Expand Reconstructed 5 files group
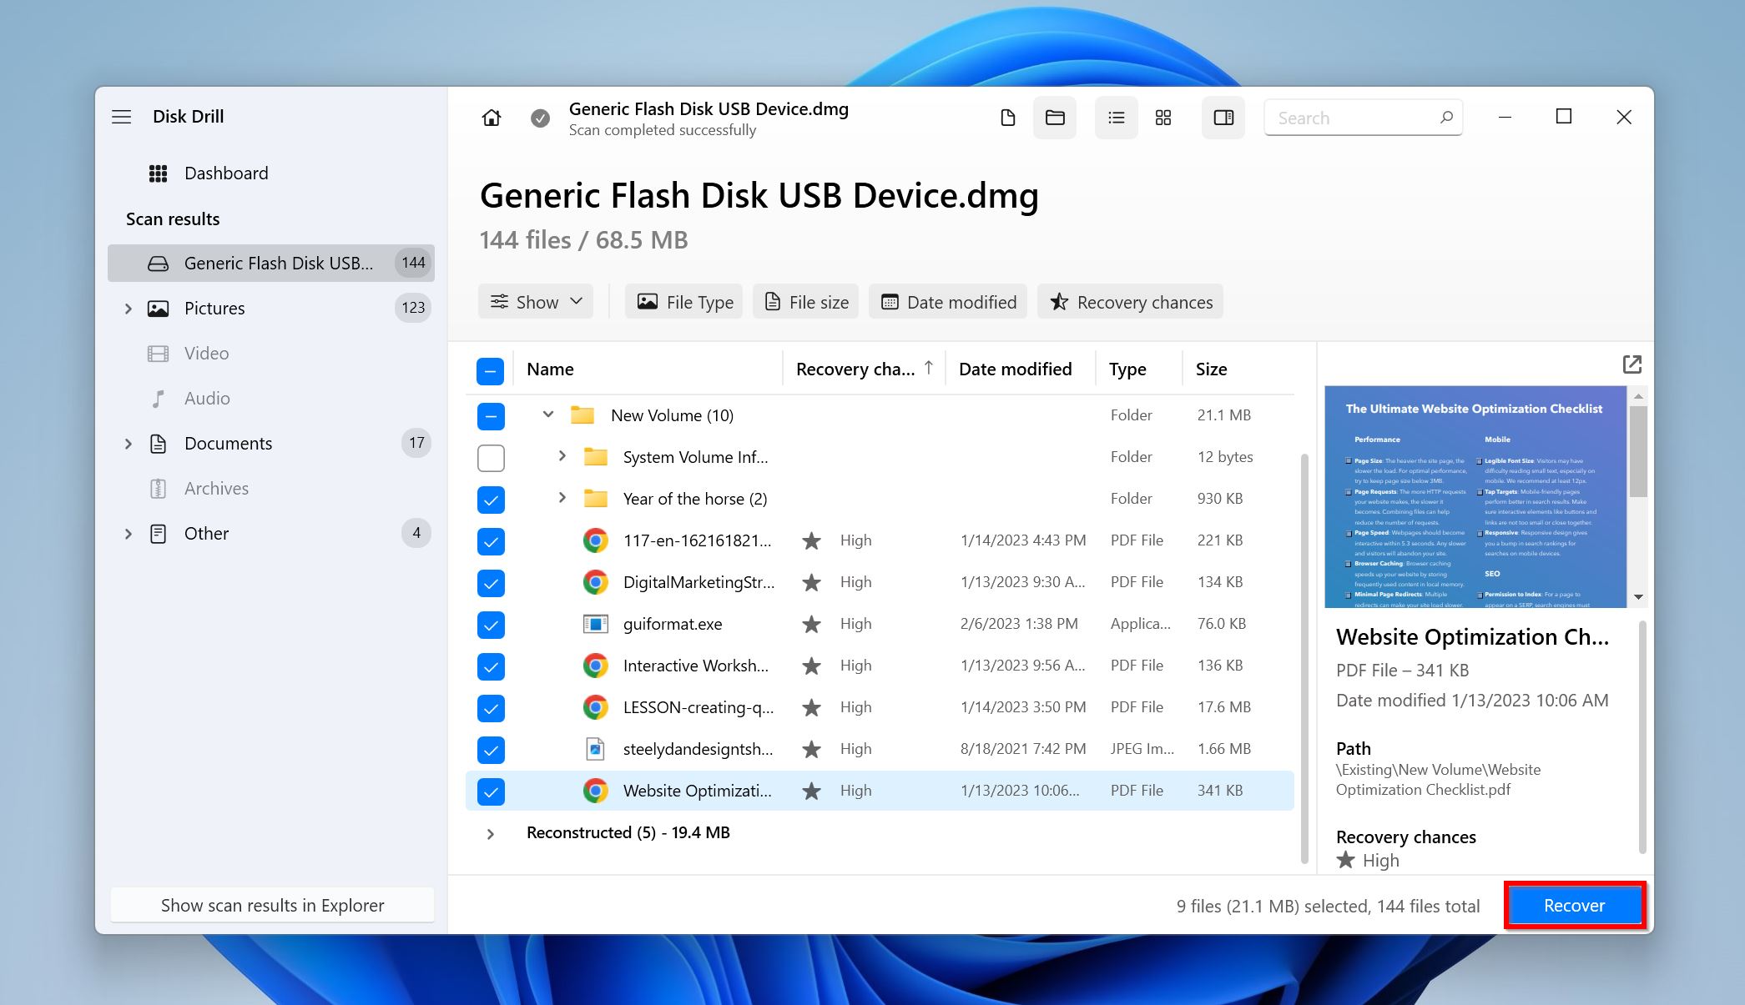This screenshot has height=1005, width=1745. (489, 832)
